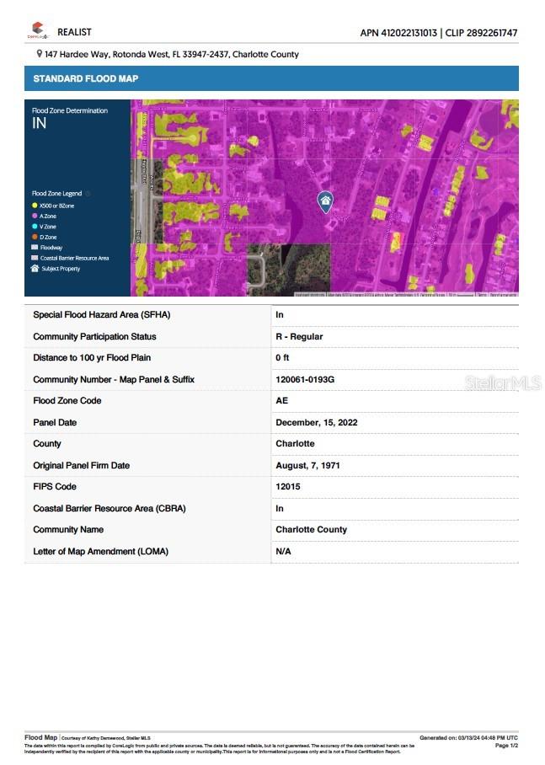Image resolution: width=545 pixels, height=765 pixels.
Task: Click the large IN determination value
Action: [39, 124]
